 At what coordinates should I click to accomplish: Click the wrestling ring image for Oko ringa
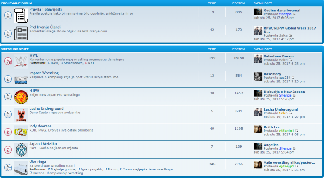point(21,168)
